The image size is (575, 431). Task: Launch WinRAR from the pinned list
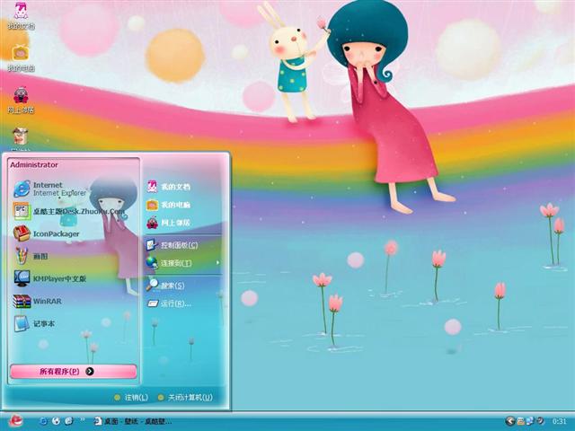[x=37, y=301]
